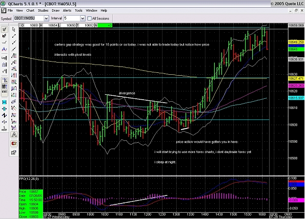The width and height of the screenshot is (305, 219).
Task: Click the low value 10650
Action: tap(71, 25)
